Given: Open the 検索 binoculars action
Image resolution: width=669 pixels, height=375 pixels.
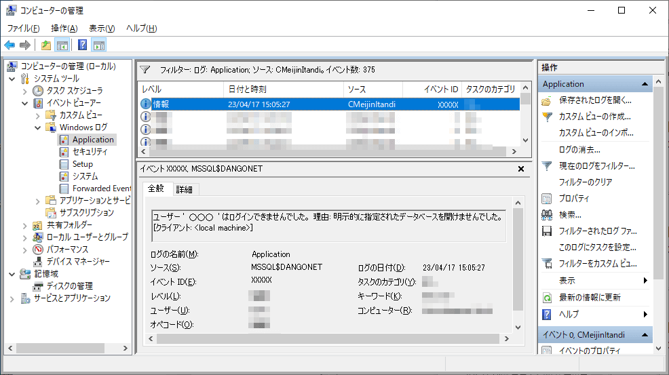Looking at the screenshot, I should pos(570,215).
